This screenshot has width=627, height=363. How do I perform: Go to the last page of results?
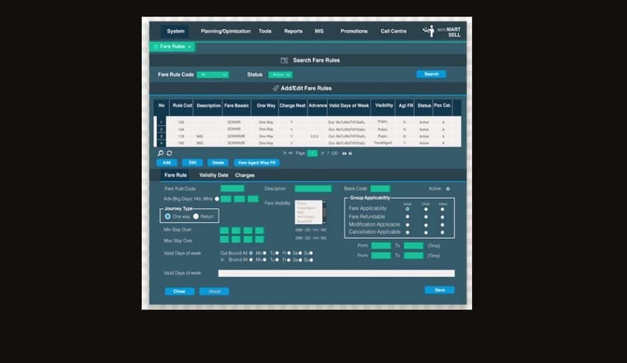pos(350,153)
